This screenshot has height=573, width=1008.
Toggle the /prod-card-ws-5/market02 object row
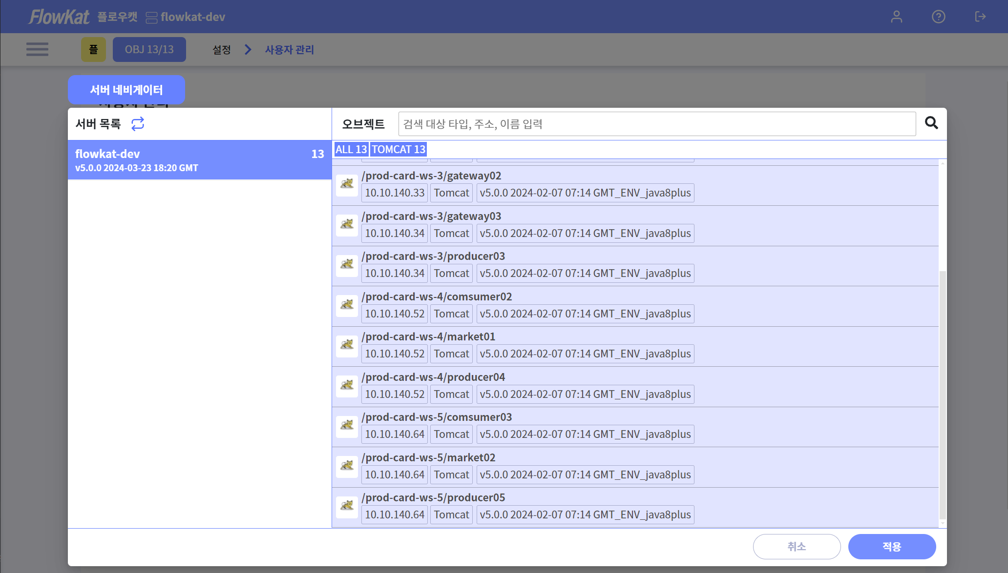(635, 467)
